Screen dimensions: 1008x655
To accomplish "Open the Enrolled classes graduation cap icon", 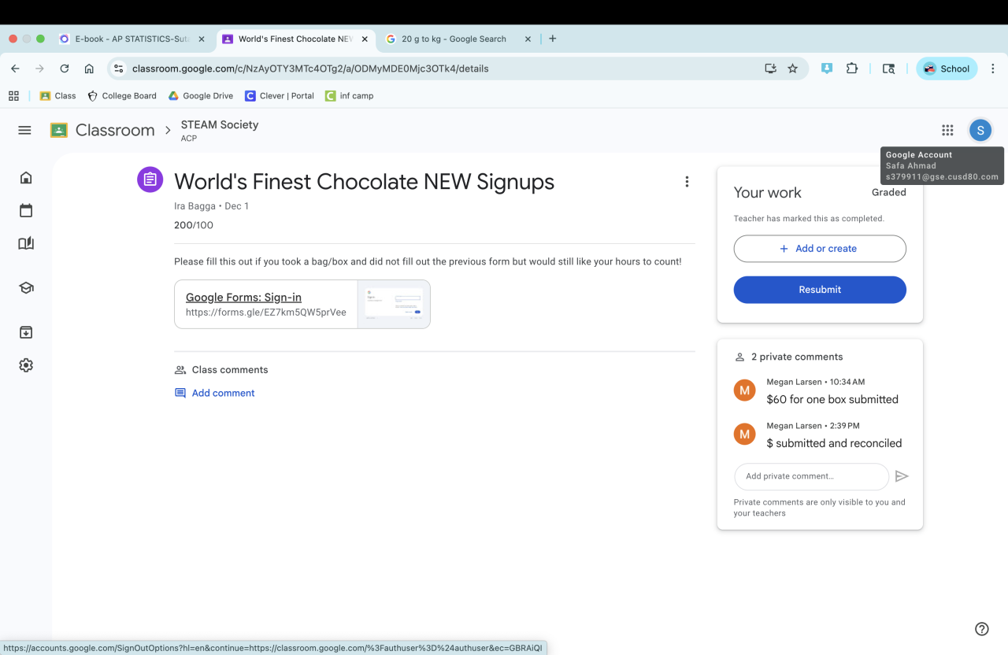I will [26, 288].
